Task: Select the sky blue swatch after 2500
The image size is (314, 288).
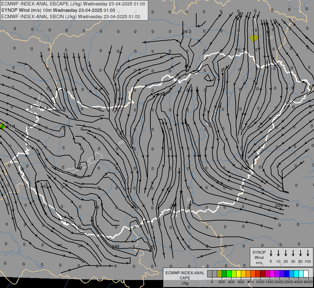Action: point(292,274)
